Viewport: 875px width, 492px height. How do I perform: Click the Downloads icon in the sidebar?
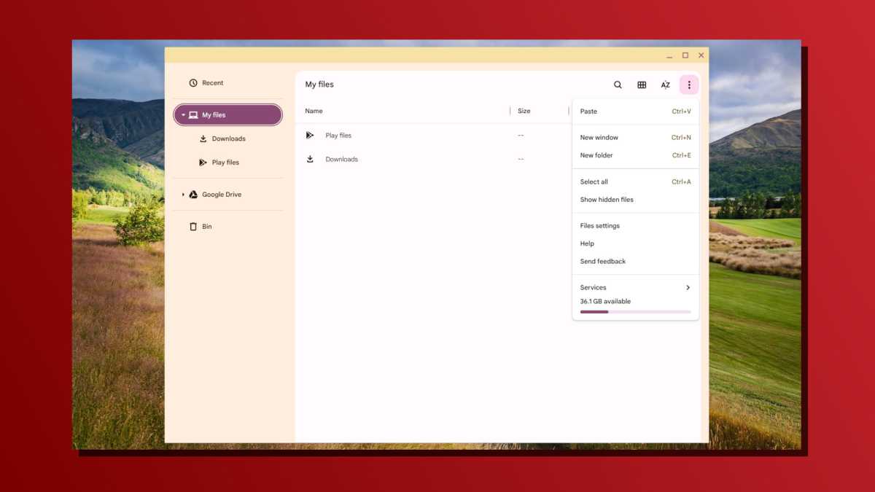tap(203, 138)
